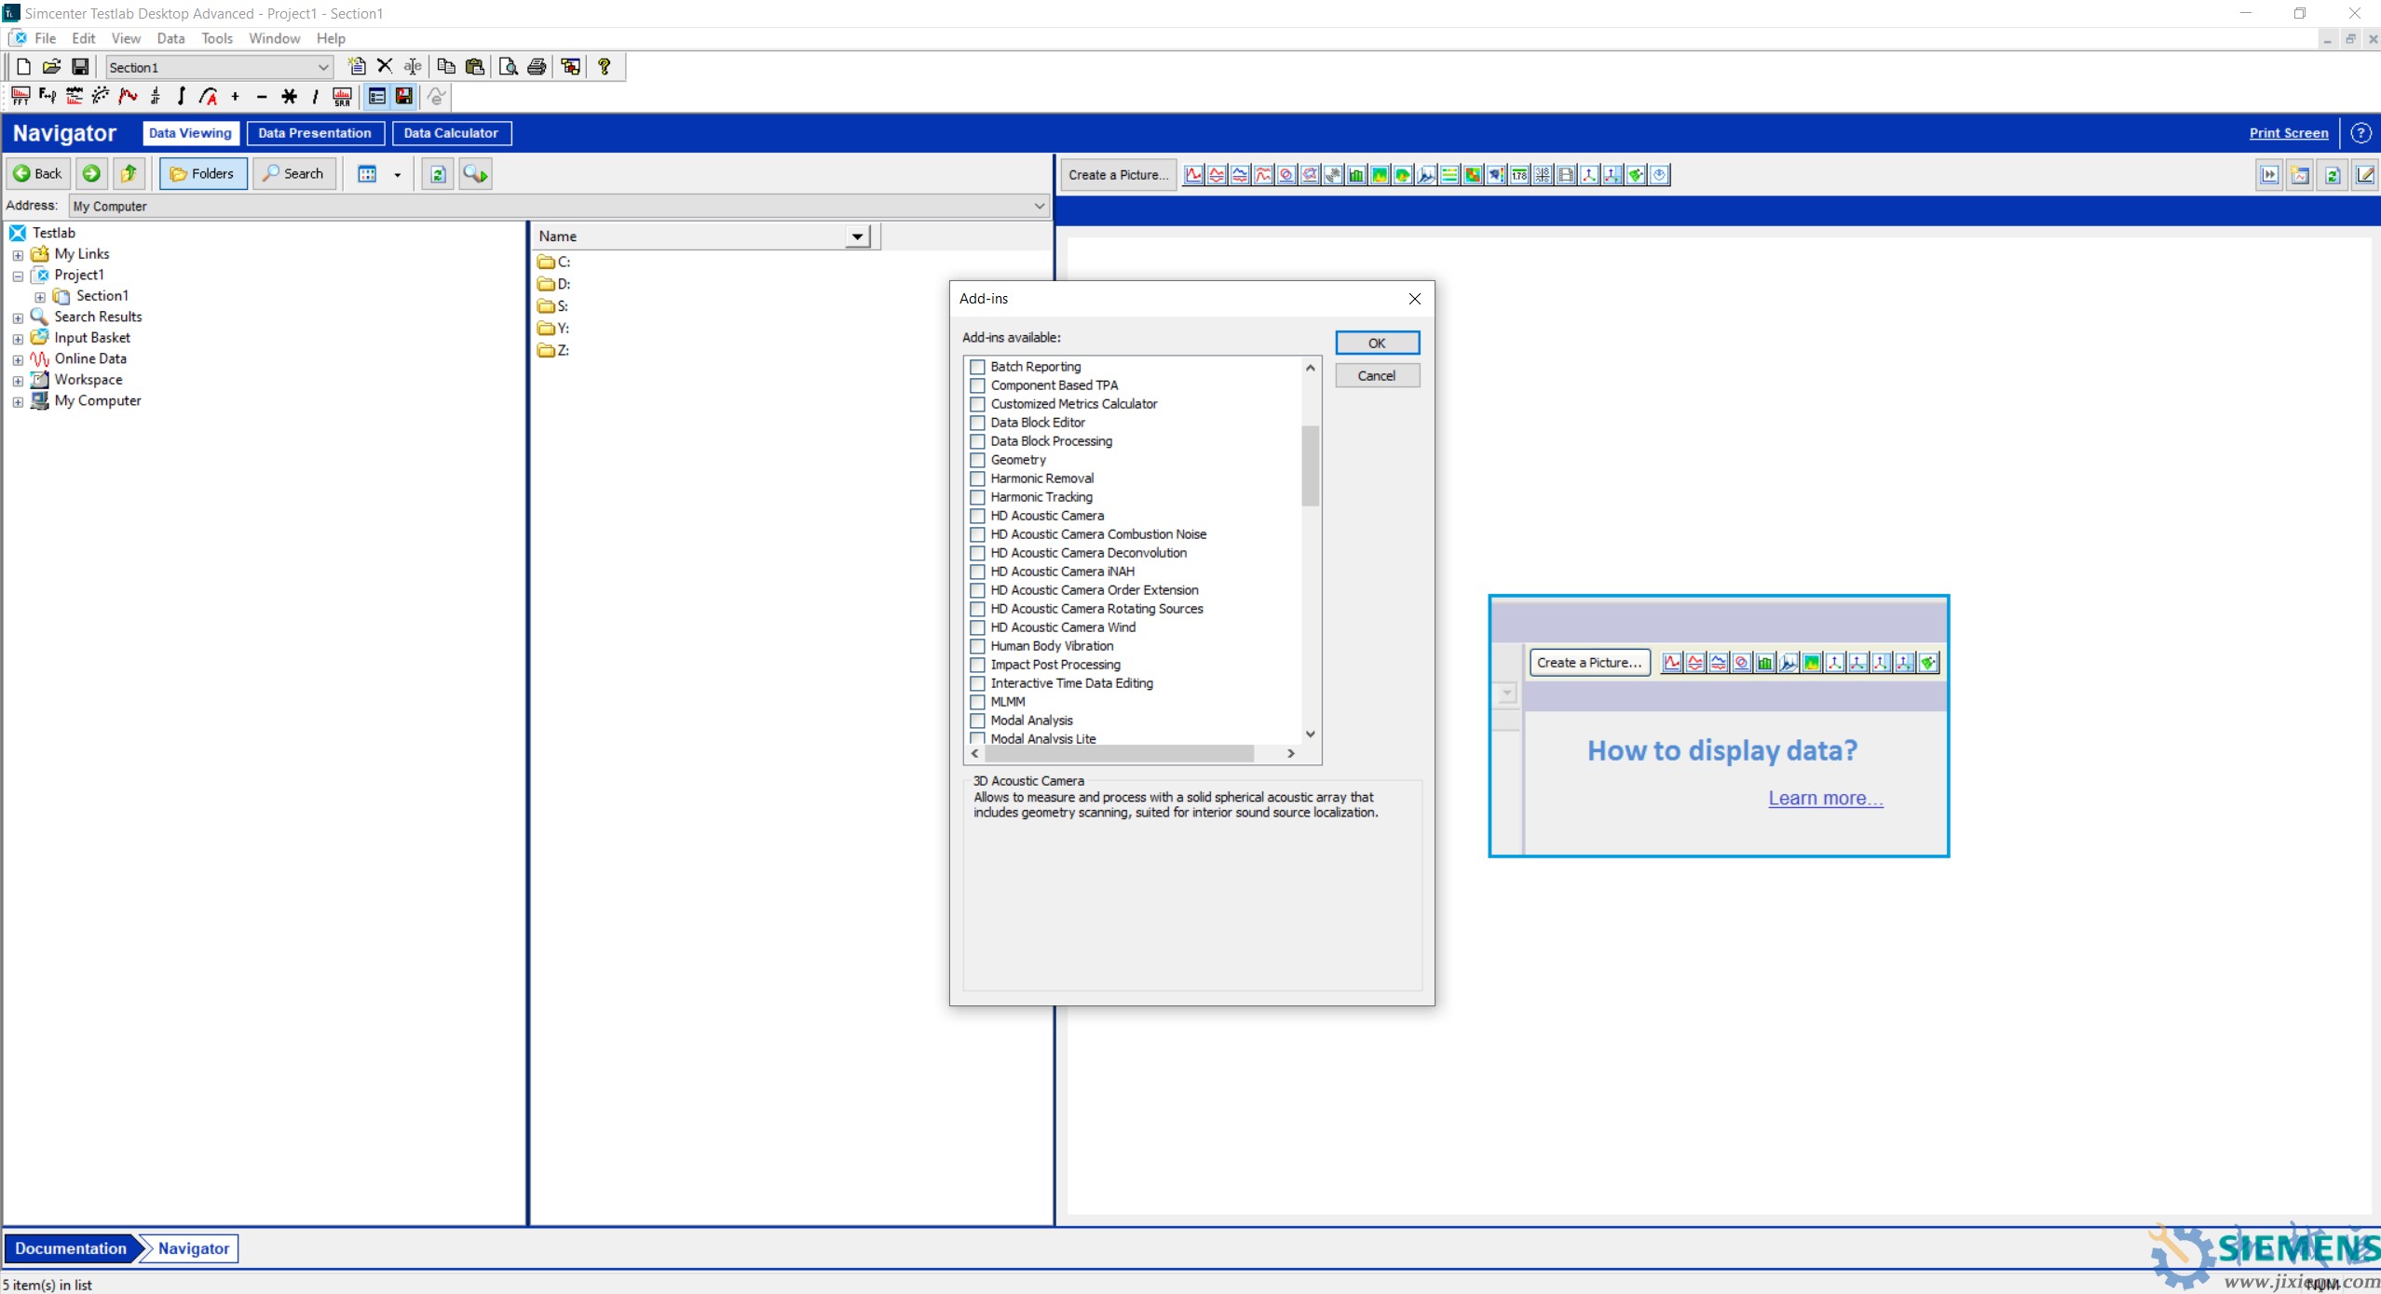Open the SRR tool on the toolbar
2381x1294 pixels.
(341, 96)
